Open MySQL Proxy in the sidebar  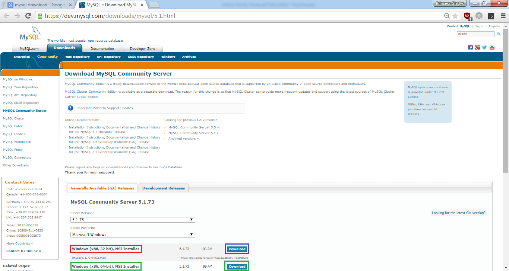(13, 150)
